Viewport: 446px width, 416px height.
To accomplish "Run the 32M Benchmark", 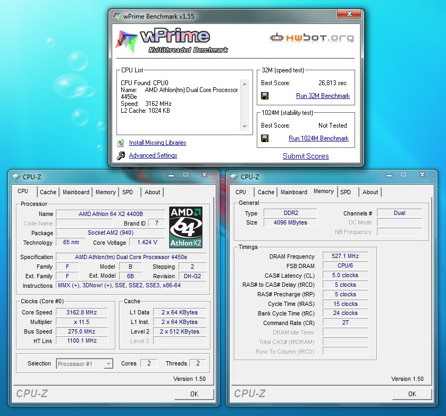I will point(323,96).
